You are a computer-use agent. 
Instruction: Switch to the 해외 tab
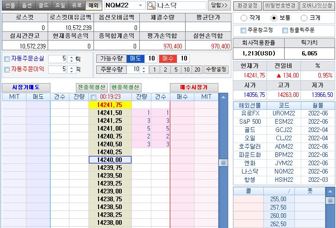(x=93, y=6)
